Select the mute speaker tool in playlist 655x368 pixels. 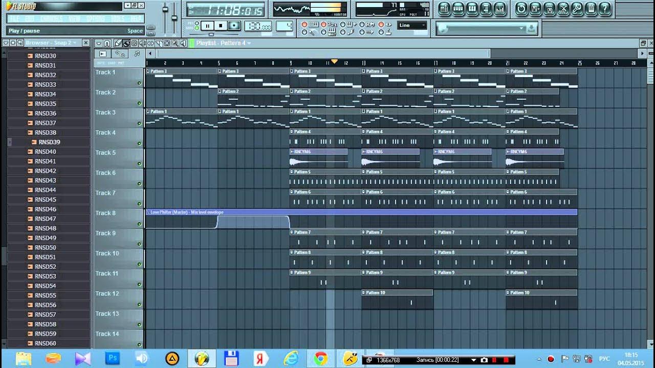(x=142, y=43)
